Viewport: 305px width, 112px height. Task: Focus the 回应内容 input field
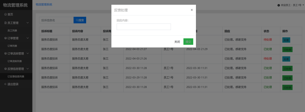coord(144,27)
